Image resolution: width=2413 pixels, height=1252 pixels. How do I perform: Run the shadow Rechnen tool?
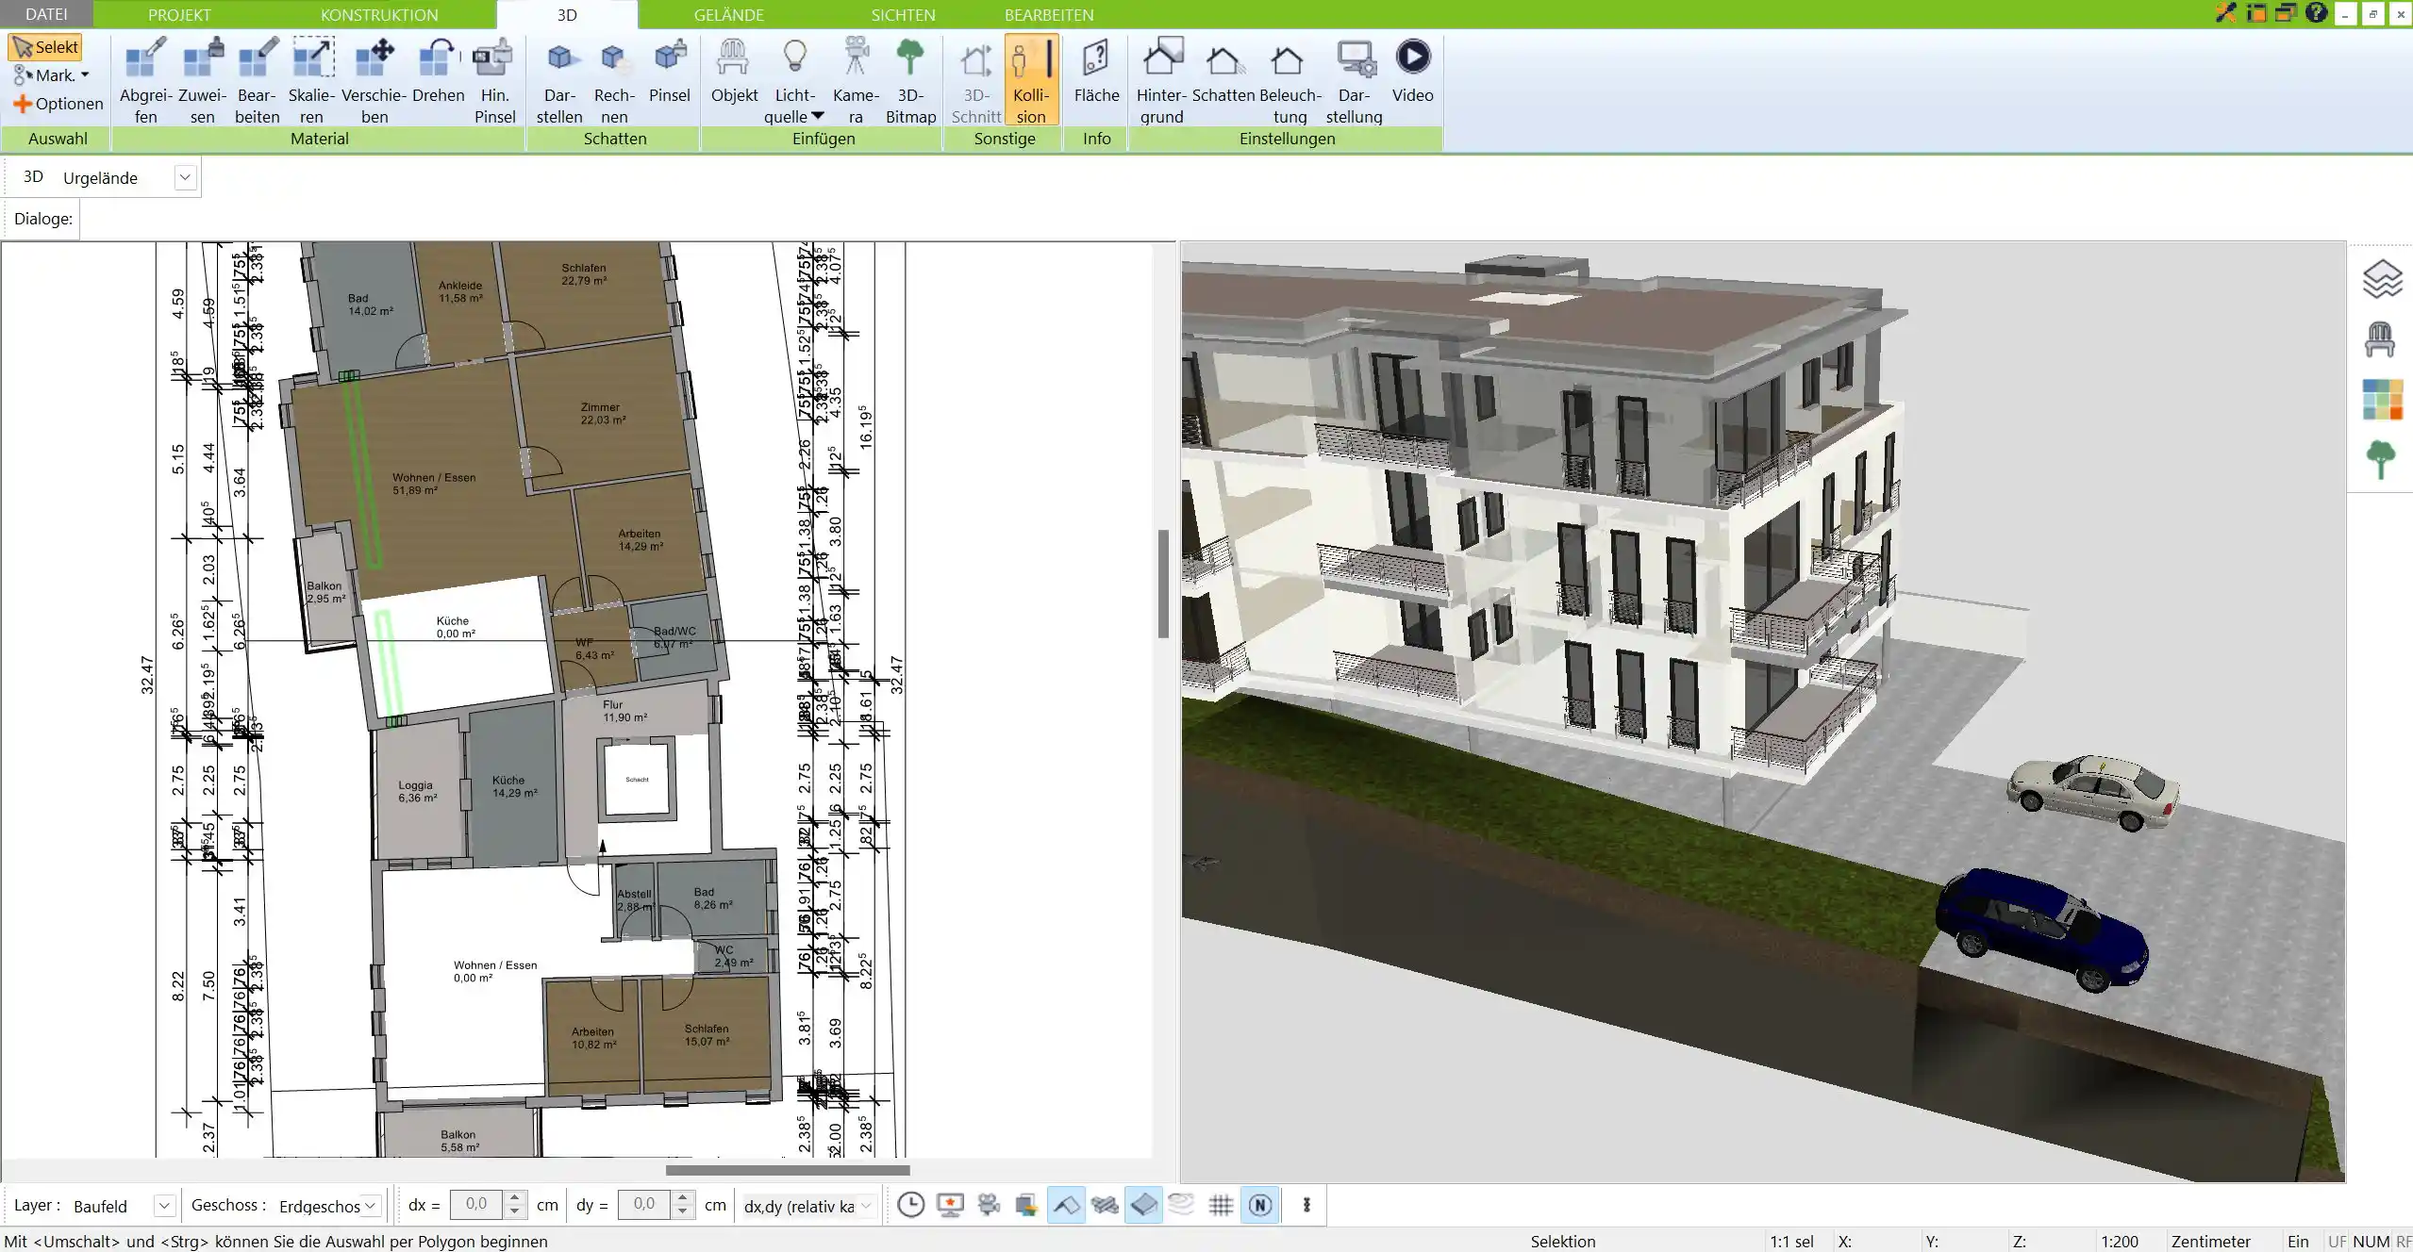click(x=614, y=81)
